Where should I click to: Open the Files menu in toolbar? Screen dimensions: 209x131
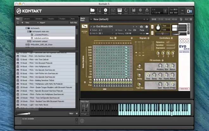pos(134,11)
